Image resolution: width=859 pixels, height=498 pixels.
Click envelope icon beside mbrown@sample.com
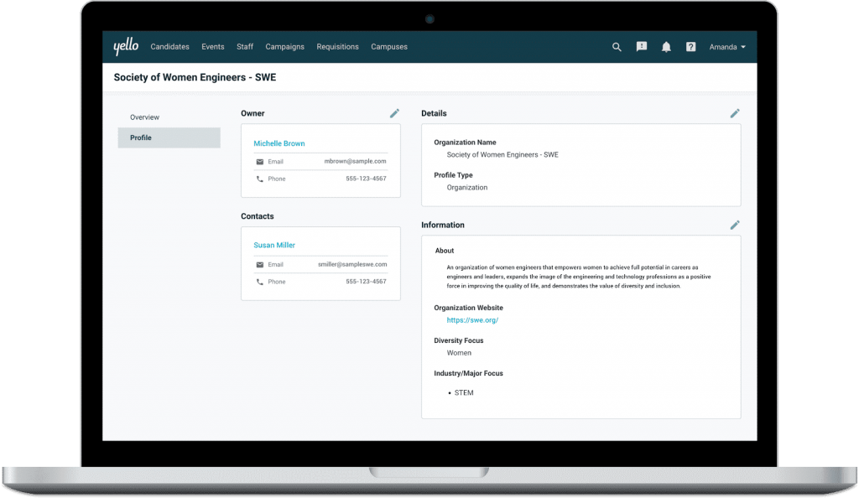(x=260, y=162)
